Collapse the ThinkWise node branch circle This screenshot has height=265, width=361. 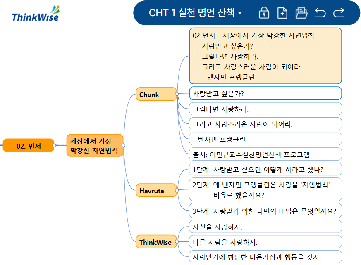tap(177, 241)
